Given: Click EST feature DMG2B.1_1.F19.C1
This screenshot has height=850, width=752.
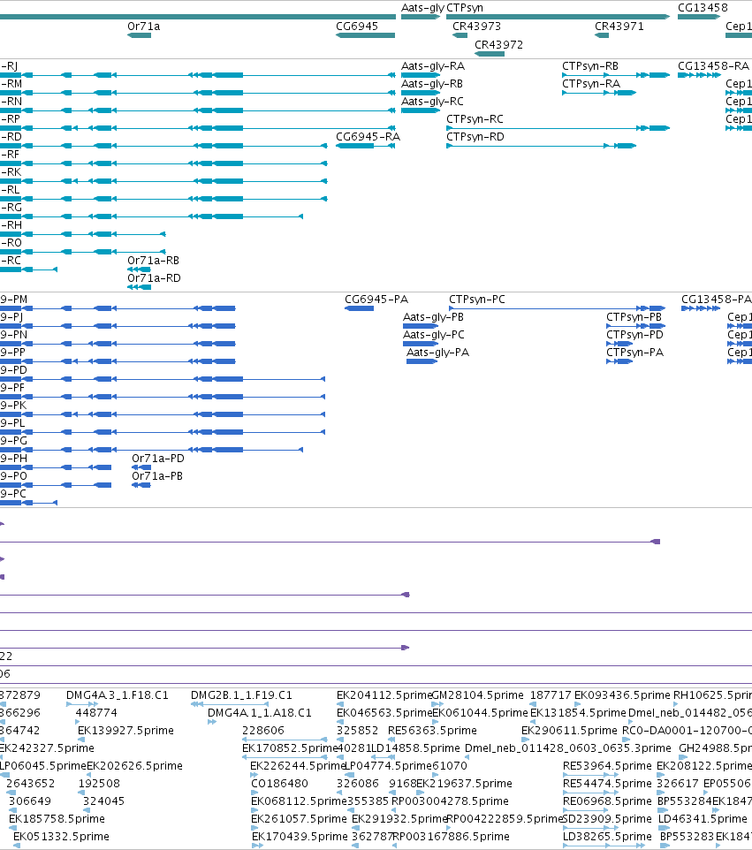Looking at the screenshot, I should click(x=241, y=695).
